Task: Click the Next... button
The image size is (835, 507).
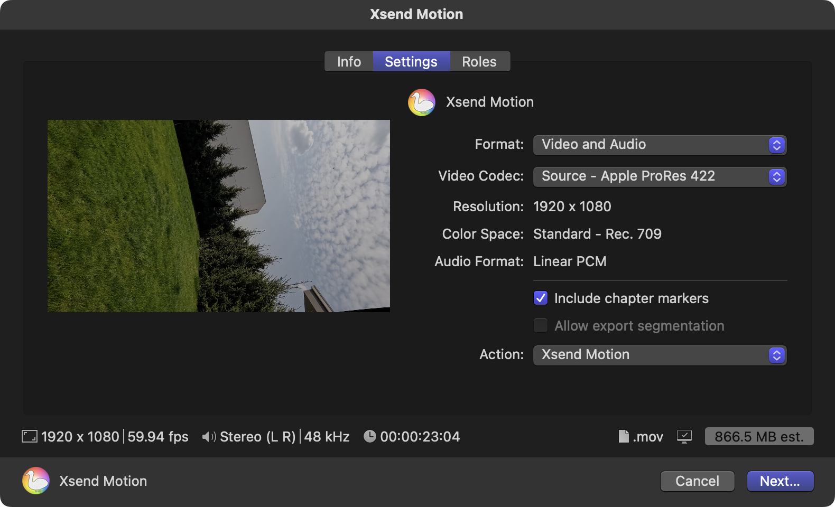Action: click(x=780, y=481)
